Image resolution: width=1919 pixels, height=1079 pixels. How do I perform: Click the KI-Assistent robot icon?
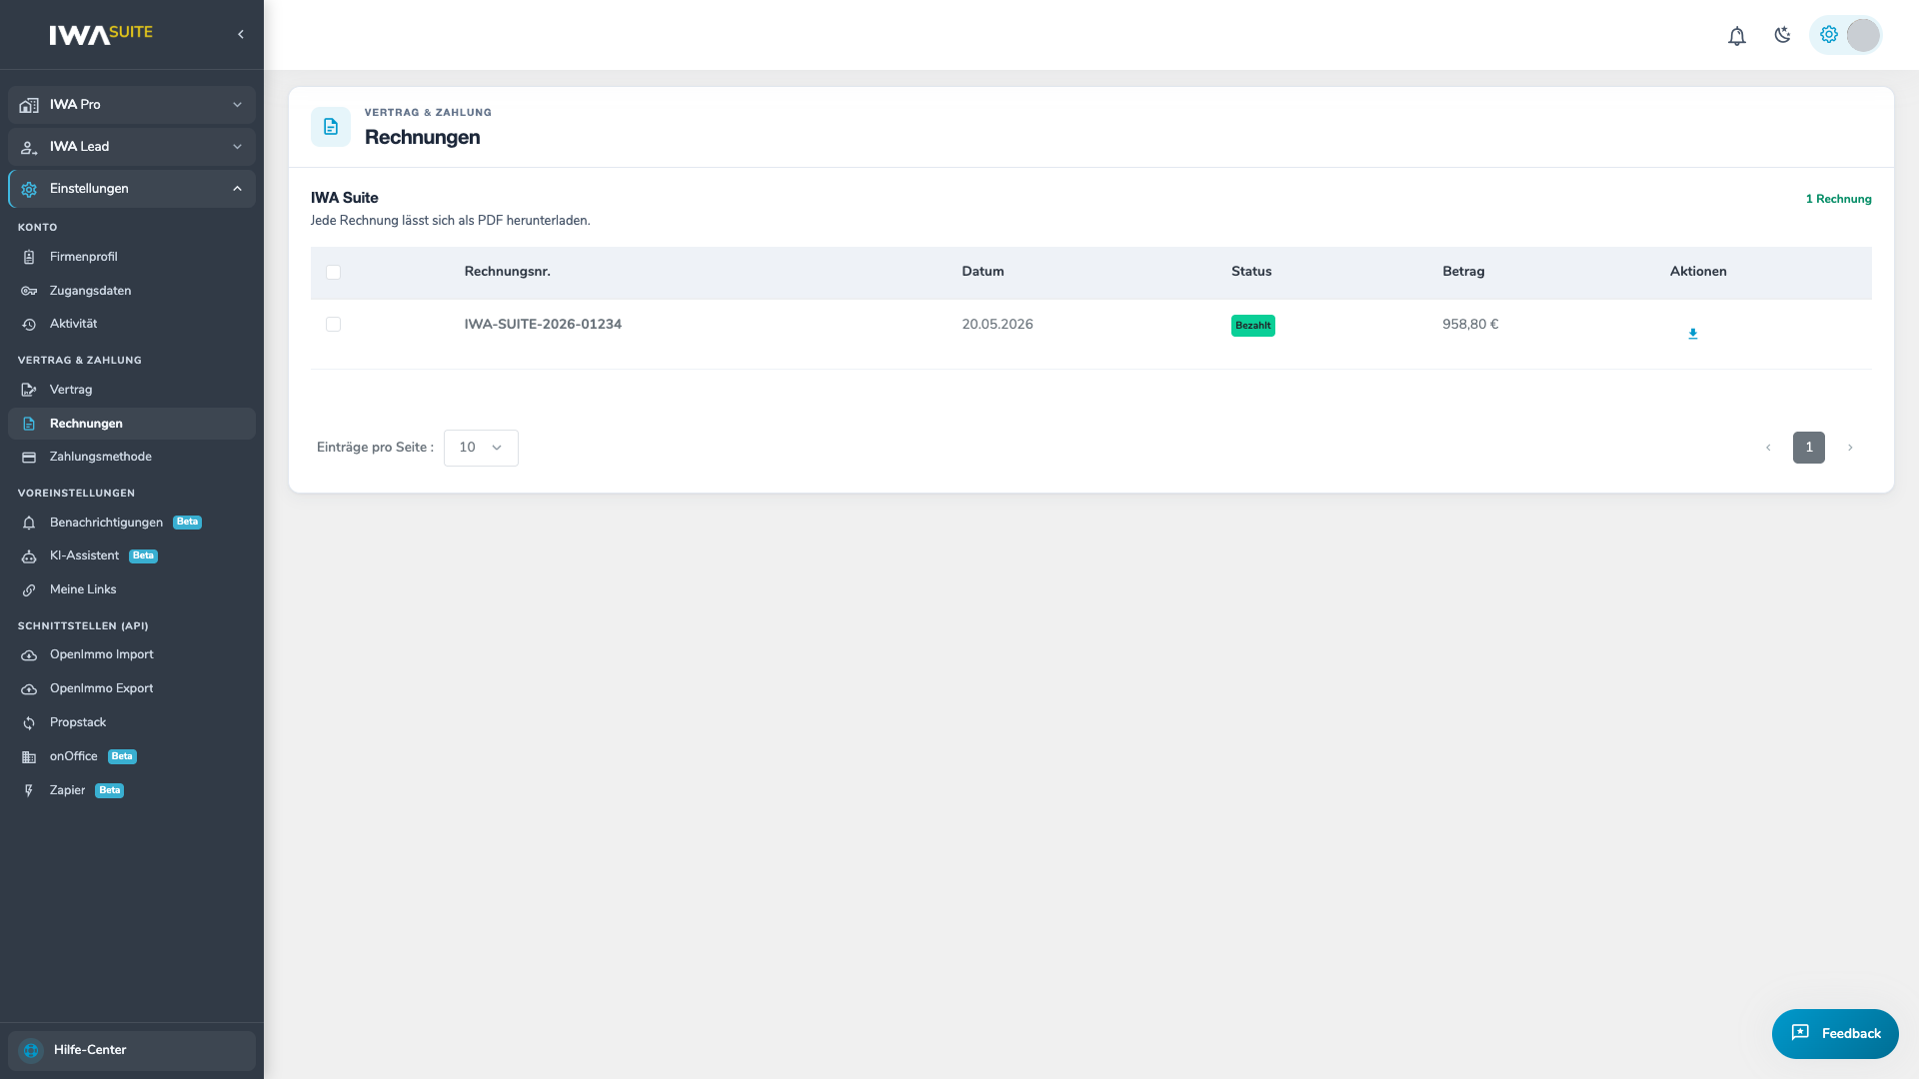(29, 555)
